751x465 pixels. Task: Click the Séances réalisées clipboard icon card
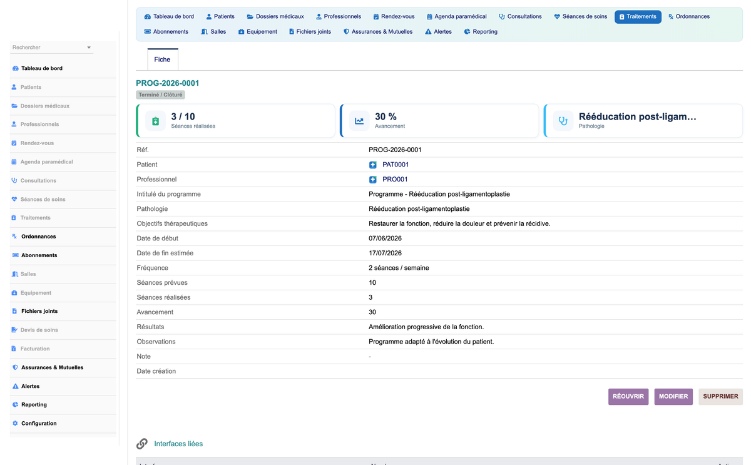pos(156,121)
